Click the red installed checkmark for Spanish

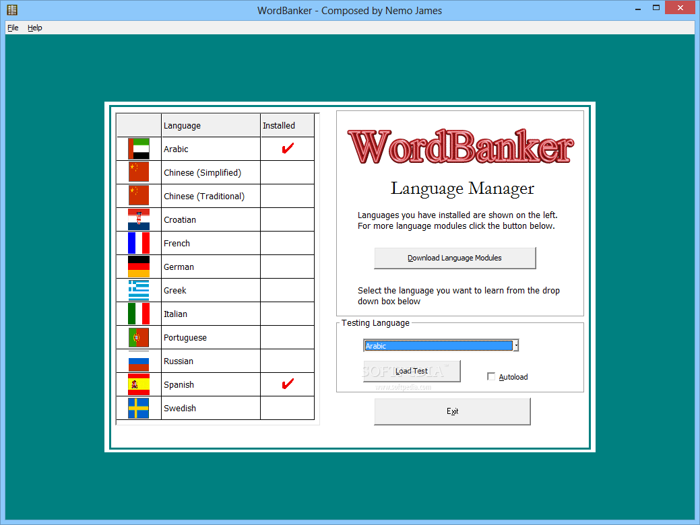tap(288, 384)
